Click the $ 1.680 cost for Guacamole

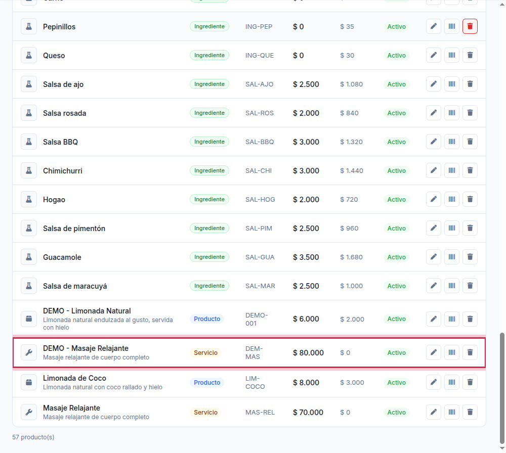(x=352, y=257)
